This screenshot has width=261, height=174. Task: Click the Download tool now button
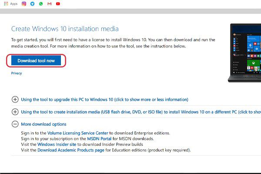coord(36,60)
